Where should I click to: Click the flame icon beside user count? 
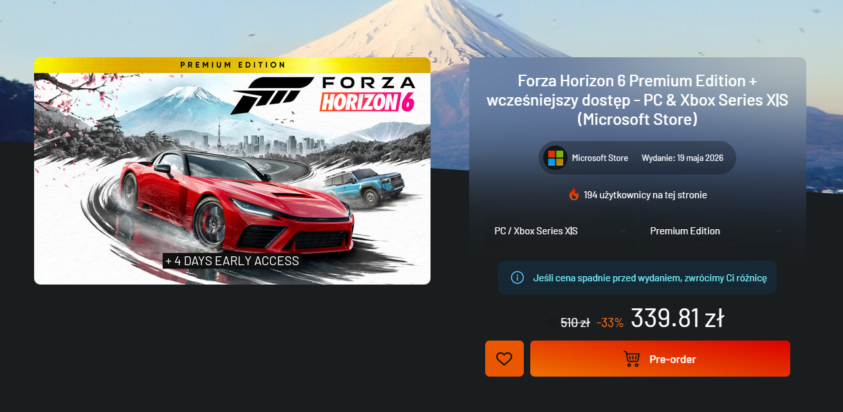[574, 194]
